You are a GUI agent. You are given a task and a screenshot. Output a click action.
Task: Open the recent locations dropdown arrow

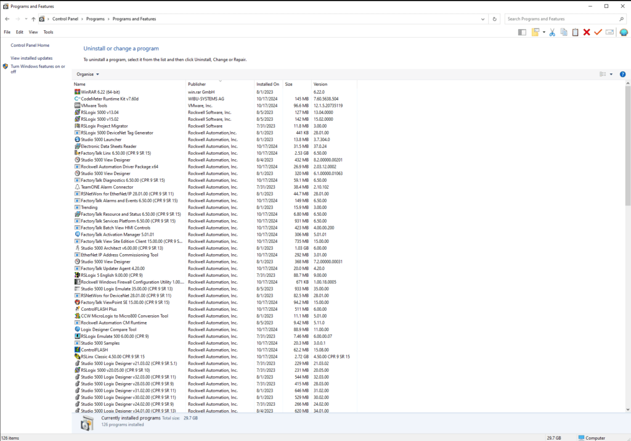coord(26,19)
